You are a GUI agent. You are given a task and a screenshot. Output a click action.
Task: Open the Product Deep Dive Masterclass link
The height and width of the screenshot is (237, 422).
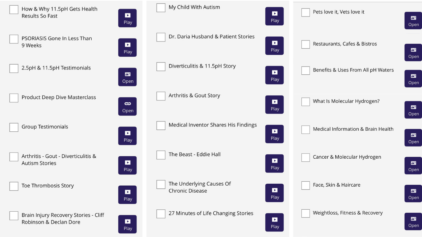tap(128, 107)
